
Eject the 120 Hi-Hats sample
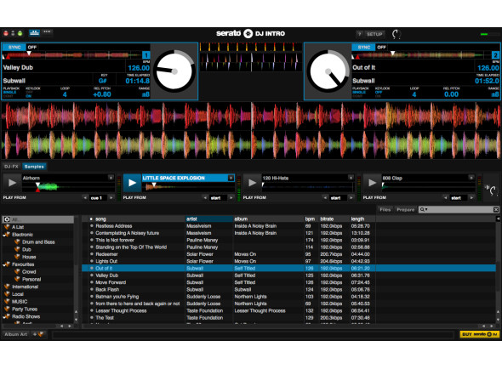(351, 178)
